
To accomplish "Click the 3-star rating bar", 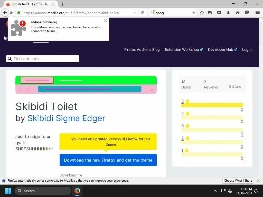I will tap(212, 130).
